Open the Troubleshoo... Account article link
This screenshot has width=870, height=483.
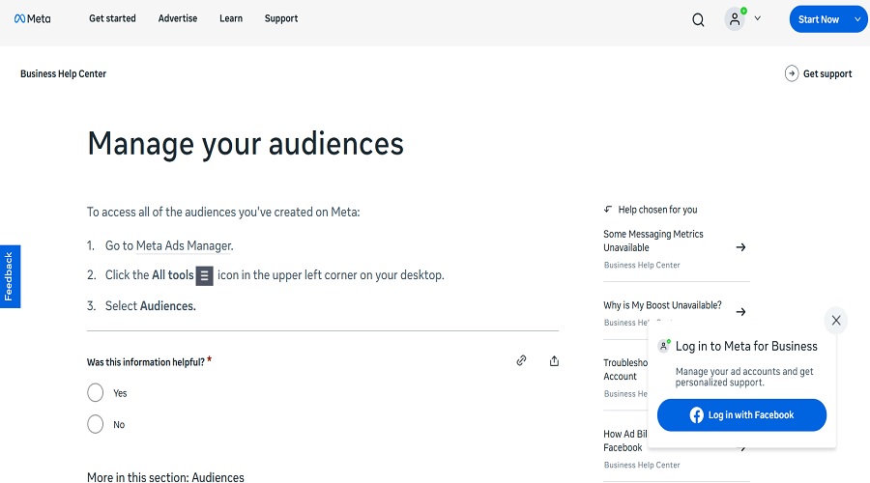click(625, 369)
